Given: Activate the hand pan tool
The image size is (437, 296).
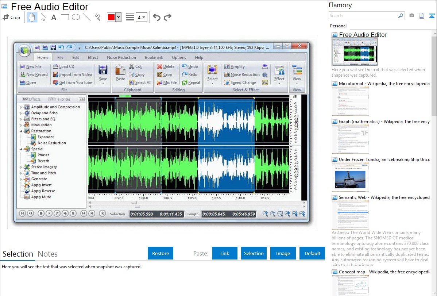Looking at the screenshot, I should (x=32, y=17).
